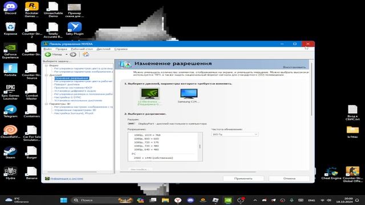
Task: Choose 2560 × 1440 (собственное) resolution
Action: [x=153, y=158]
